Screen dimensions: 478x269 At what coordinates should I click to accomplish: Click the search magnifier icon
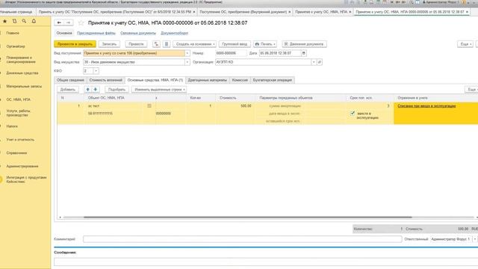(x=24, y=21)
